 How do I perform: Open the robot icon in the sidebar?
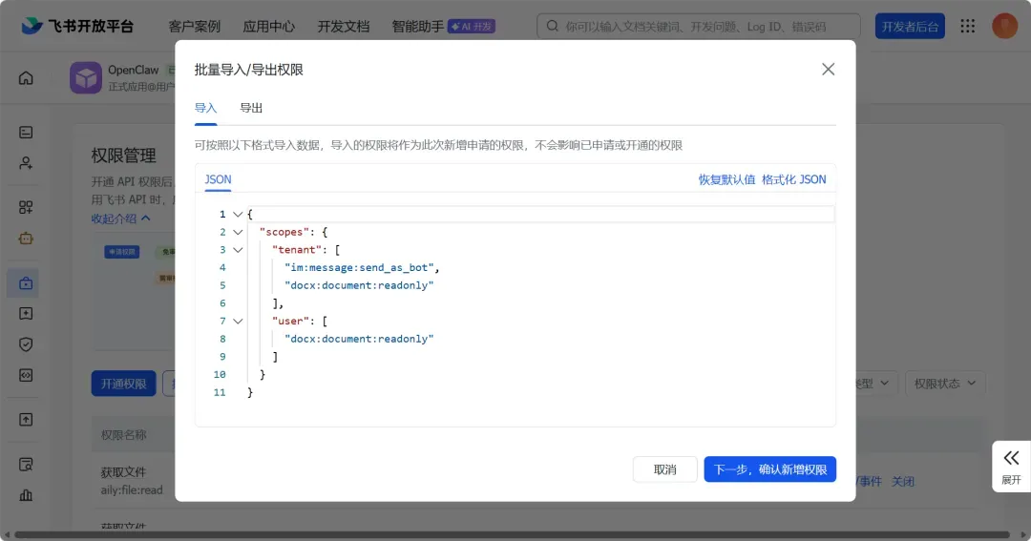26,239
